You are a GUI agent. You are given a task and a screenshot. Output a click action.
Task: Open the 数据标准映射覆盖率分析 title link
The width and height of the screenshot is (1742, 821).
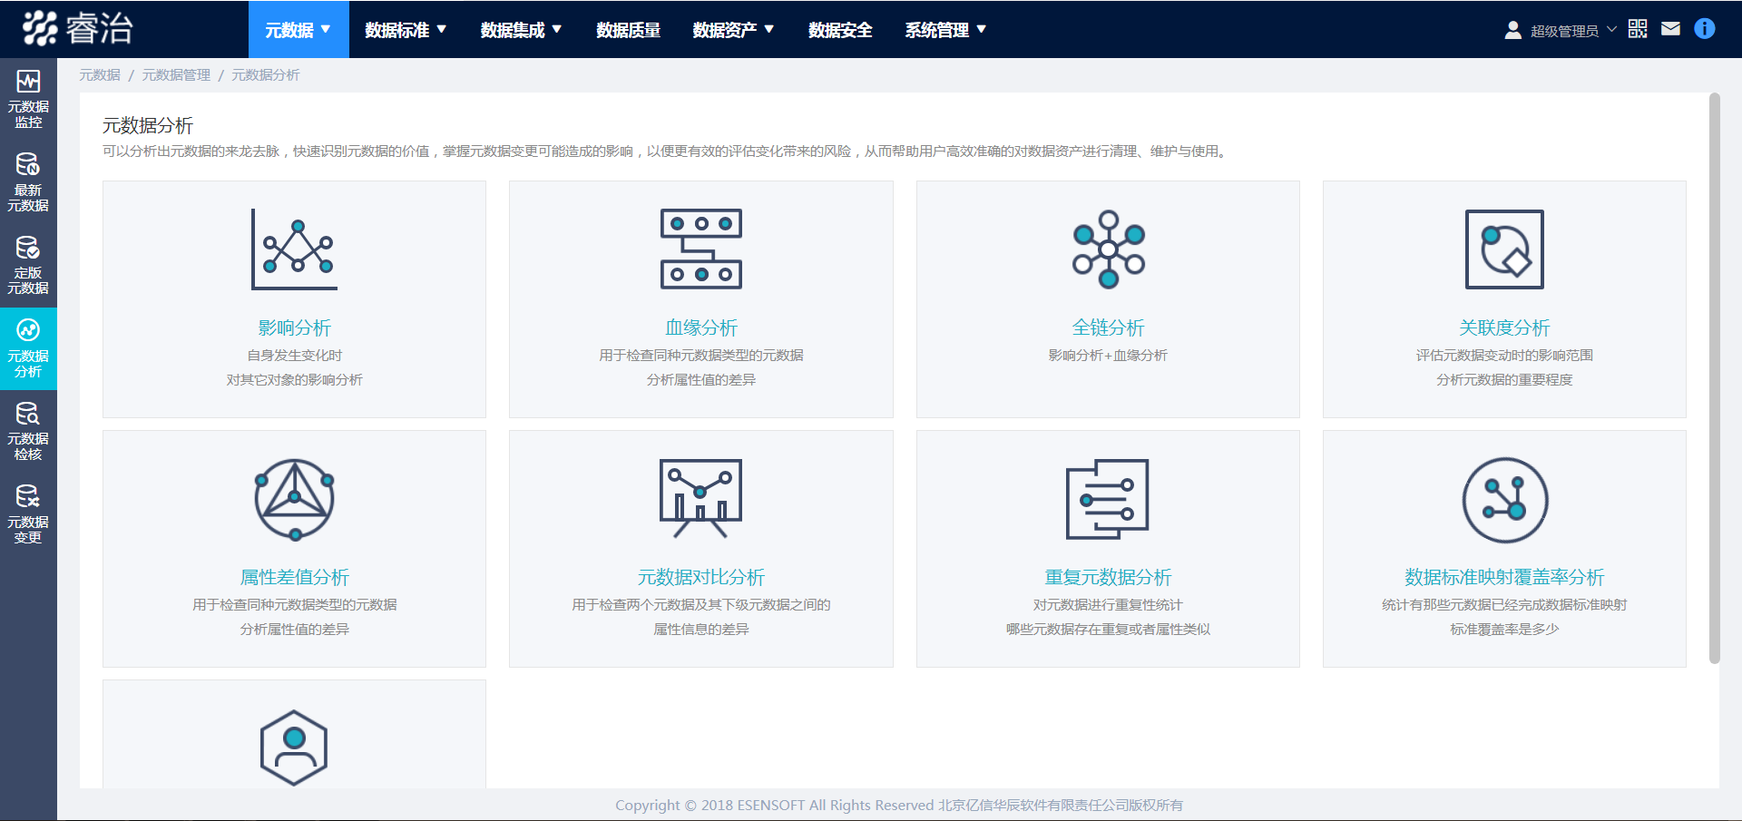tap(1504, 577)
